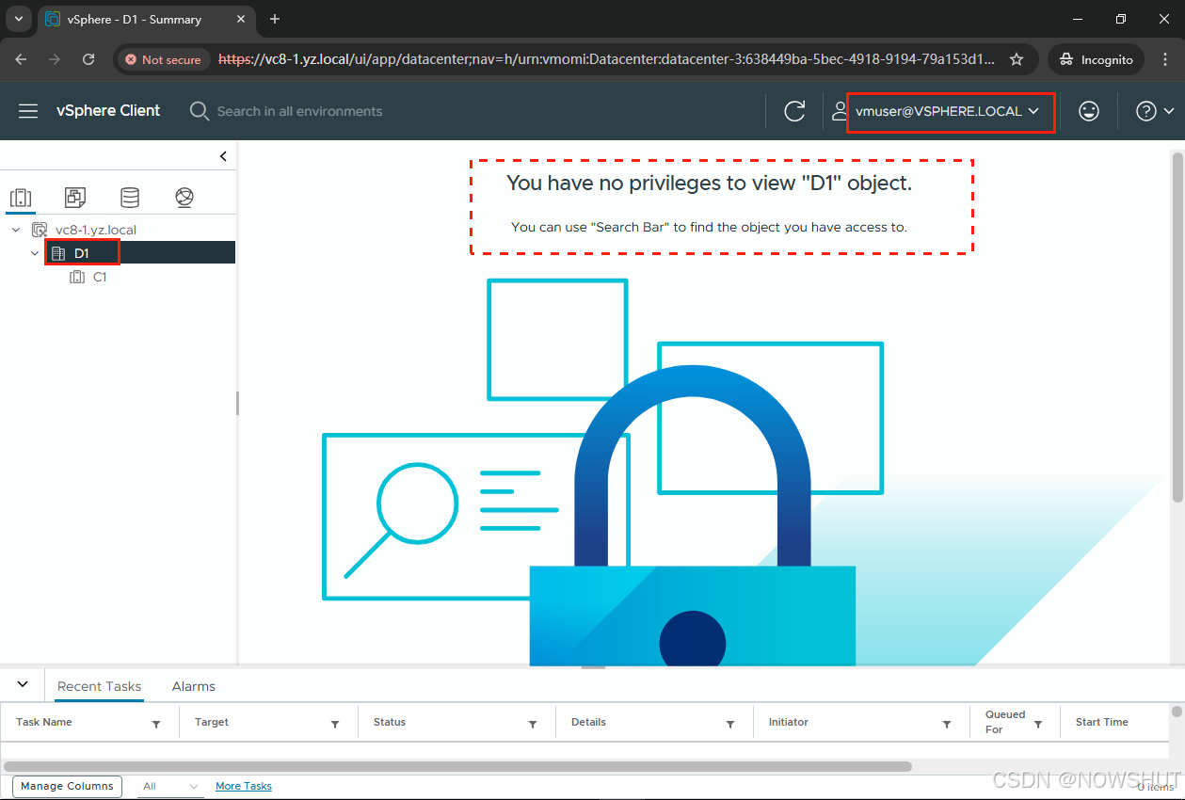
Task: Filter the Queued For column
Action: [x=1038, y=724]
